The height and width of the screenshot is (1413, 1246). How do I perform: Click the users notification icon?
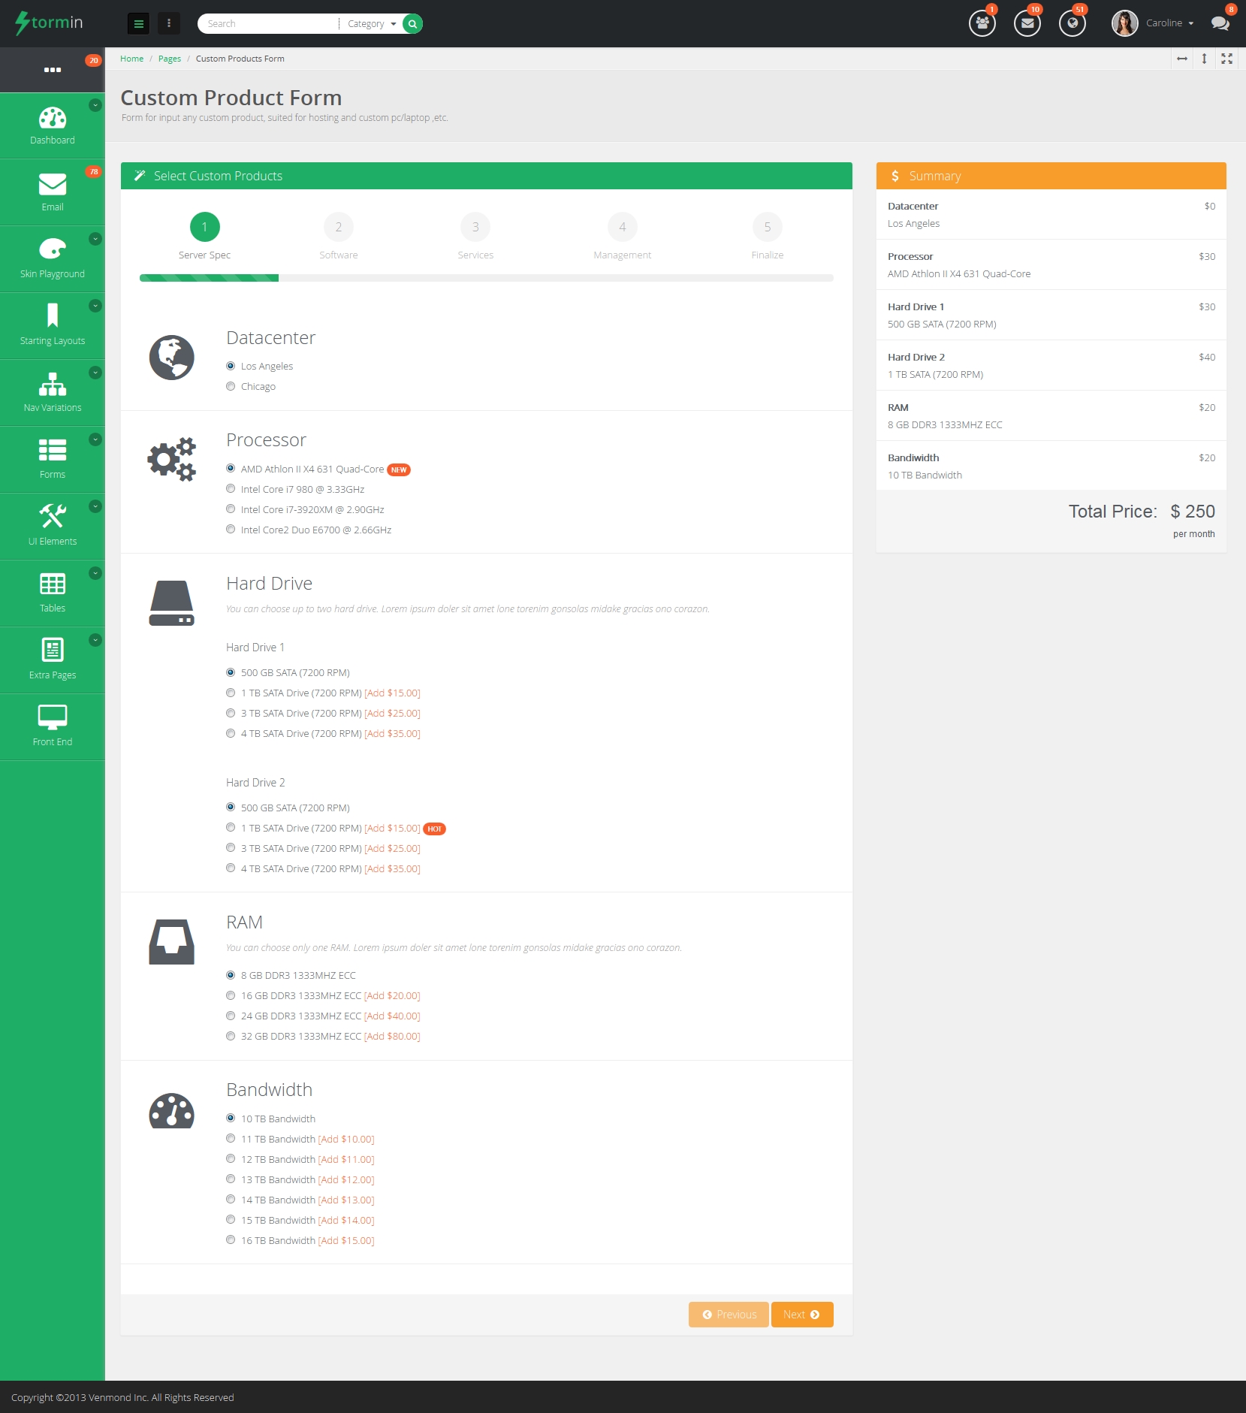coord(982,23)
